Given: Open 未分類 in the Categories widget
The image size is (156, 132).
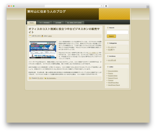Looking at the screenshot, I should click(110, 50).
